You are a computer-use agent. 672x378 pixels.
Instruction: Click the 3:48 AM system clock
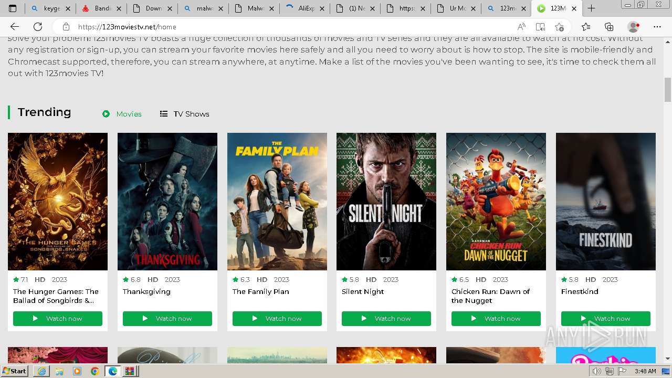coord(645,371)
